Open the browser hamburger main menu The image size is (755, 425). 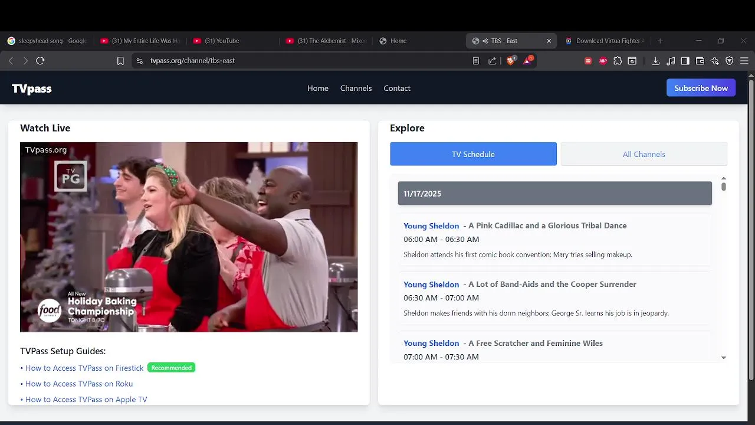tap(744, 61)
